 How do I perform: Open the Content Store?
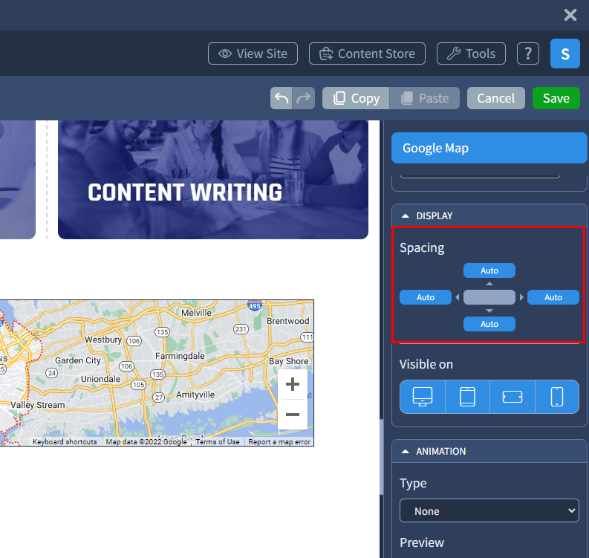click(367, 53)
